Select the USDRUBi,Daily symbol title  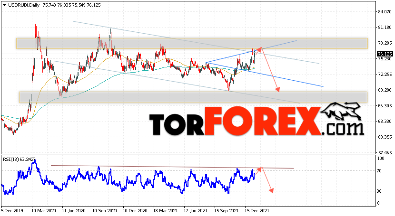[x=24, y=5]
